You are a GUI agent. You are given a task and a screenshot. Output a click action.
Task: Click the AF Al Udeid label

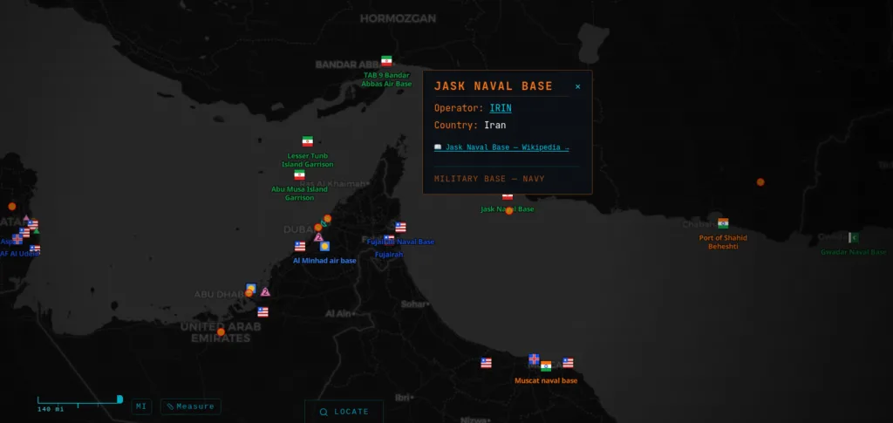click(19, 253)
